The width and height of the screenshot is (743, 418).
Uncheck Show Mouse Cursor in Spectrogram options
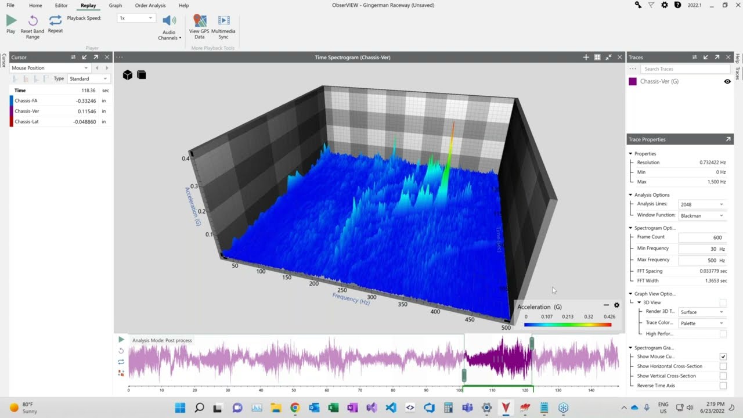(x=723, y=356)
